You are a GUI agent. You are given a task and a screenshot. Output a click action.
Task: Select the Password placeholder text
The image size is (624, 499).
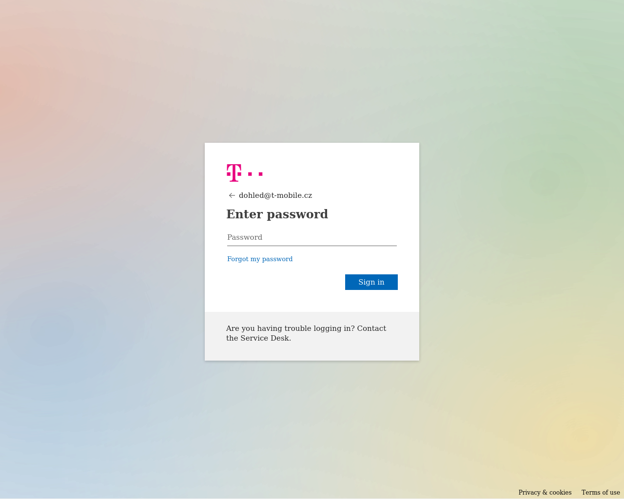pos(245,237)
